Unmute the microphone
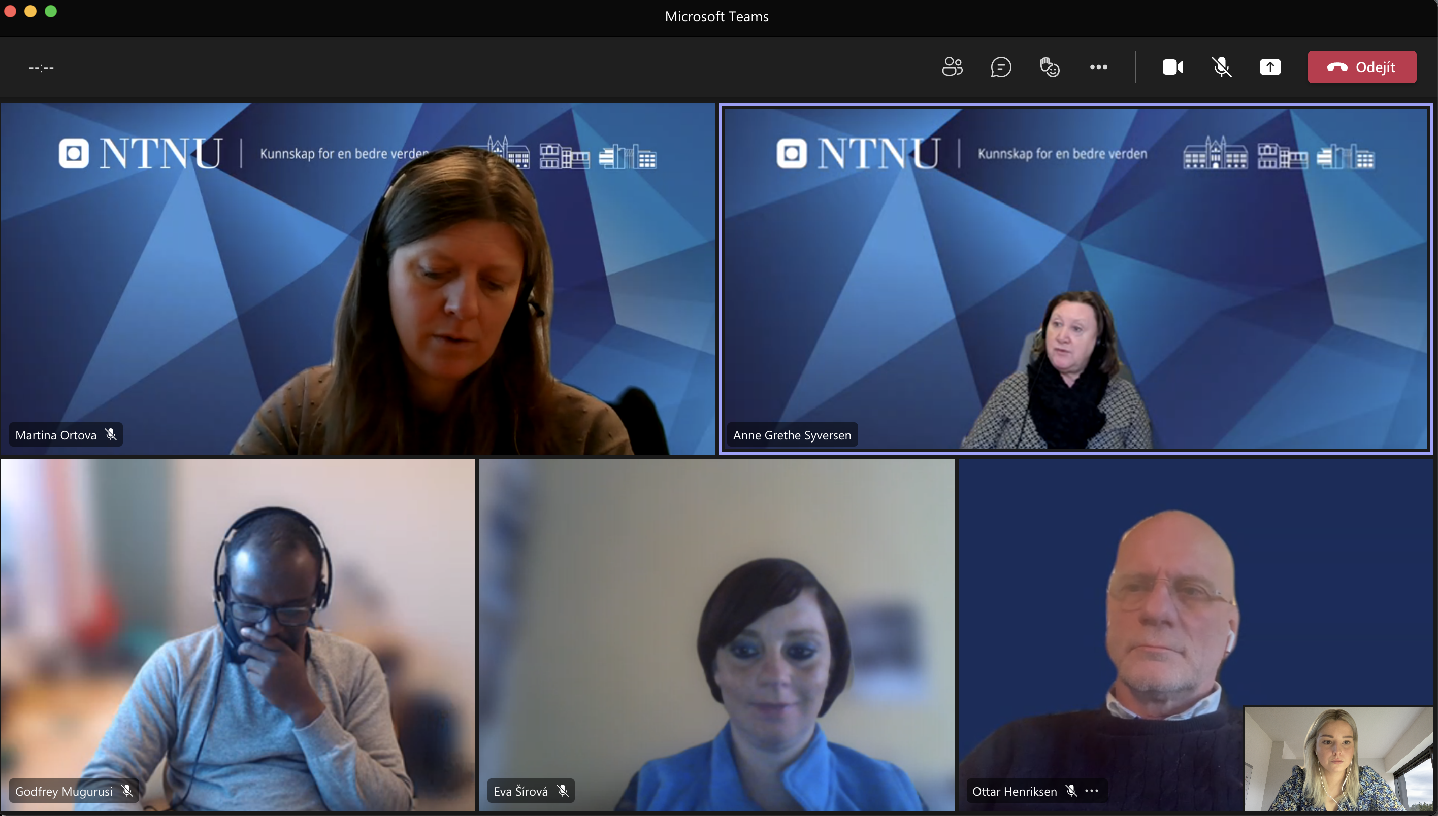This screenshot has width=1438, height=816. [x=1222, y=67]
